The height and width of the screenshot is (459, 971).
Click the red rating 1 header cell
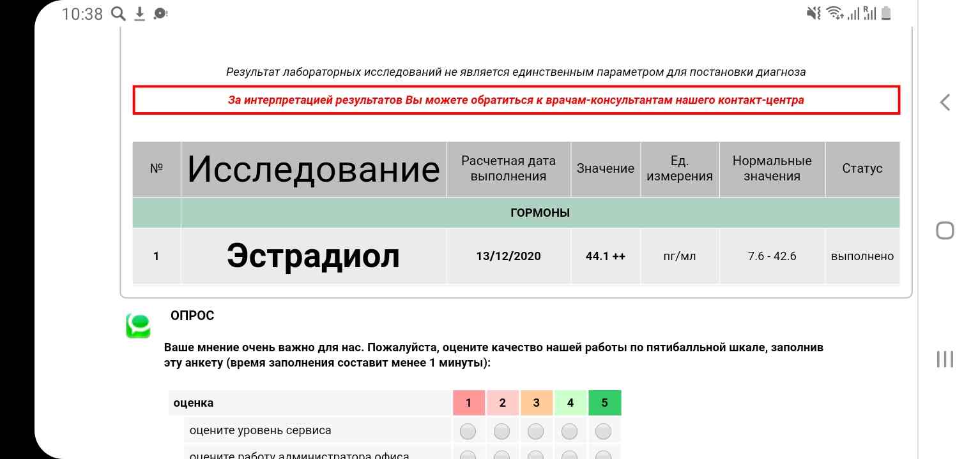[468, 403]
